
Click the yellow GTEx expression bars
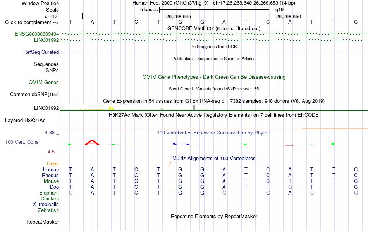97,109
